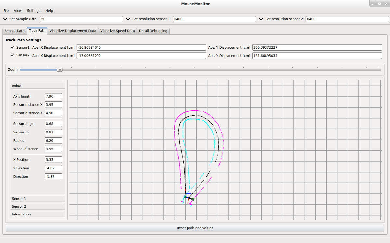This screenshot has height=243, width=390.
Task: Expand the Sensor 2 section
Action: [x=38, y=206]
